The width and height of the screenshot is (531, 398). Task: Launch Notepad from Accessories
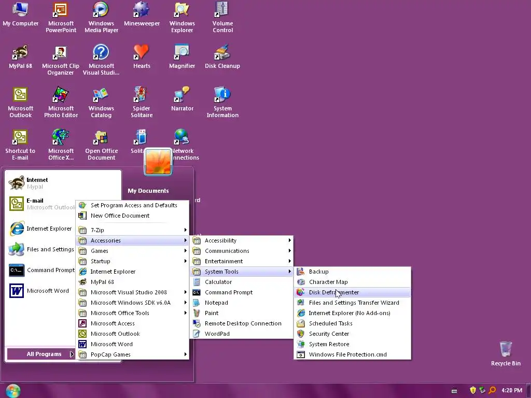click(x=242, y=303)
